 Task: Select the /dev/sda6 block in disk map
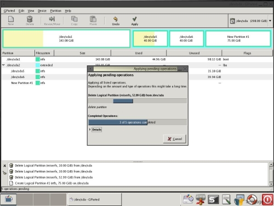186,38
